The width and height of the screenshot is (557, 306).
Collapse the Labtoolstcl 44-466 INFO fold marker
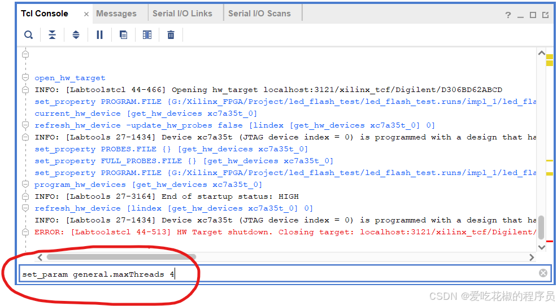coord(25,89)
